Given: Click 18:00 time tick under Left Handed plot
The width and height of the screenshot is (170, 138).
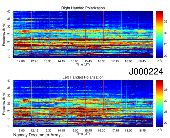Looking at the screenshot, I should click(x=128, y=130).
